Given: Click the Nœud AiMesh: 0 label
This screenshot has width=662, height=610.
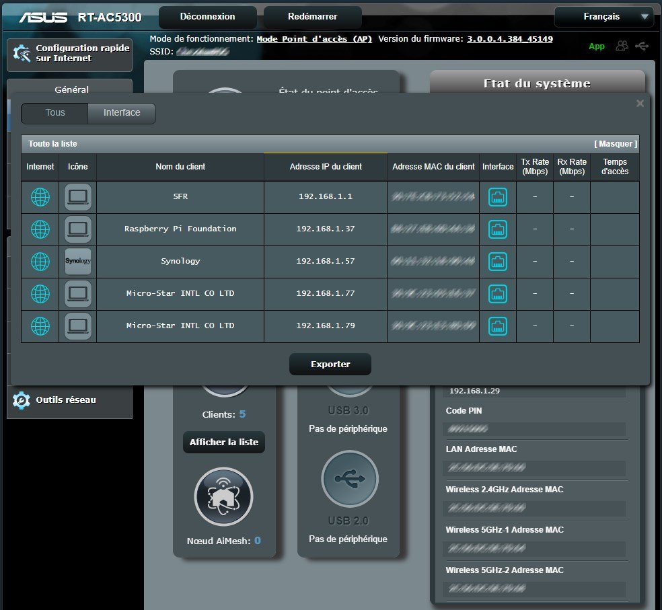Looking at the screenshot, I should pyautogui.click(x=224, y=541).
